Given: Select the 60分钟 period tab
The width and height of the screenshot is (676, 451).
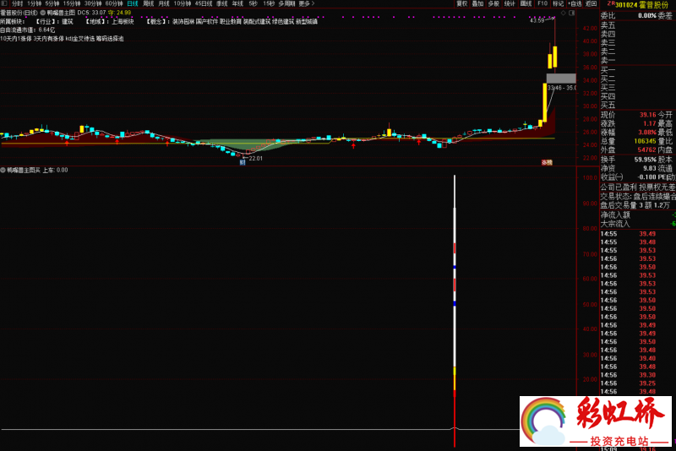Looking at the screenshot, I should [x=114, y=3].
